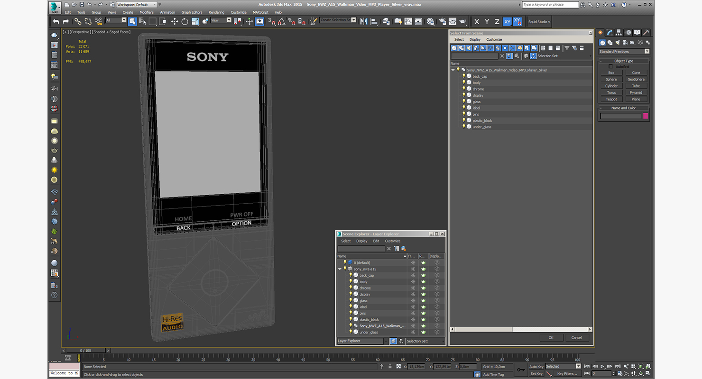Toggle the Angle Snap tool
The width and height of the screenshot is (702, 379).
(x=281, y=21)
